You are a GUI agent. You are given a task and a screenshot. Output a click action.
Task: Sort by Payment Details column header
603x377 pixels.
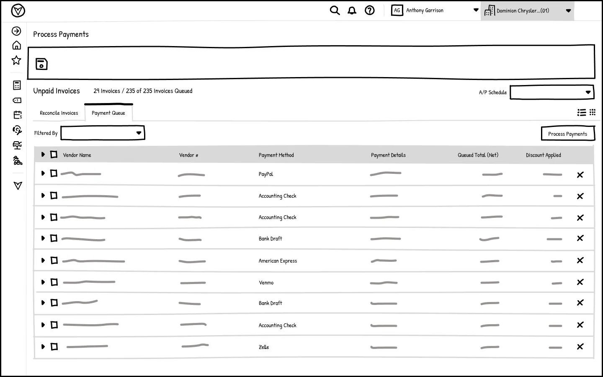tap(388, 155)
